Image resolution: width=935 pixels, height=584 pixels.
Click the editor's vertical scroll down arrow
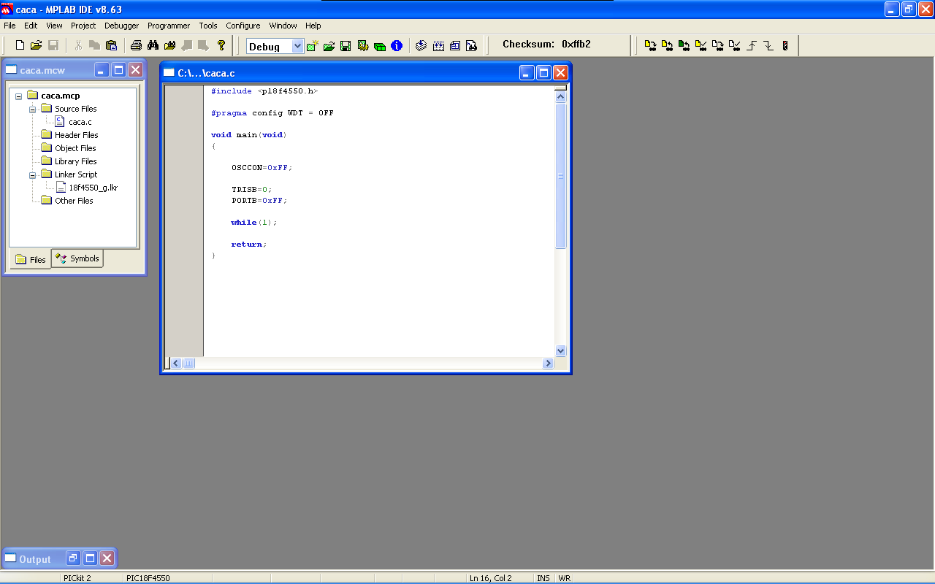[x=561, y=351]
